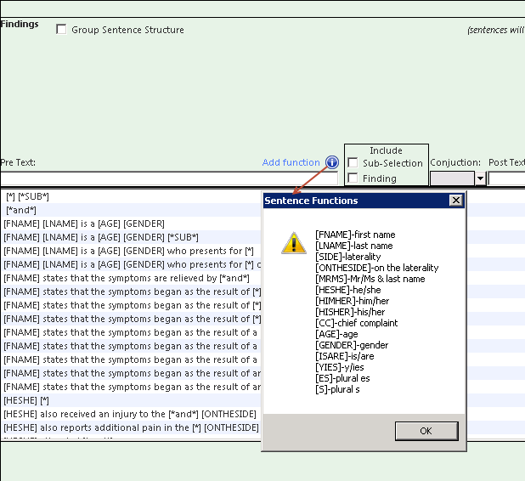Select row ending with [GENDER] [*SUB*]
525x481 pixels.
click(131, 237)
